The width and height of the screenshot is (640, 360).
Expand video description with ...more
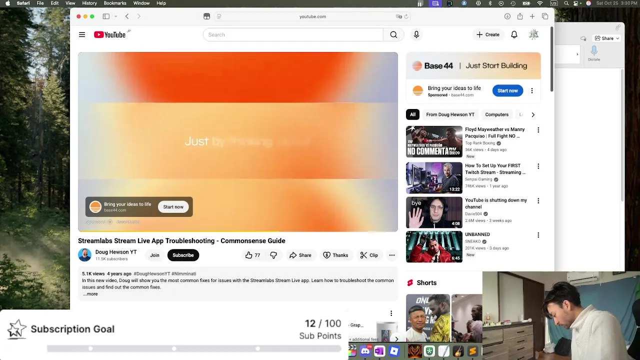(x=90, y=294)
